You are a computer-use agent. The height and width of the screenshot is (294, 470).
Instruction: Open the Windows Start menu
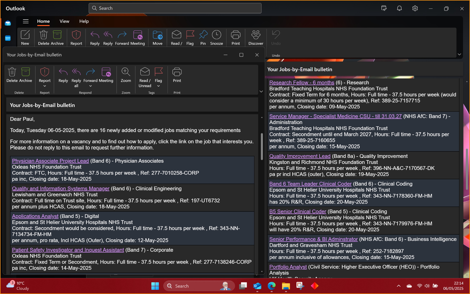[x=155, y=286]
